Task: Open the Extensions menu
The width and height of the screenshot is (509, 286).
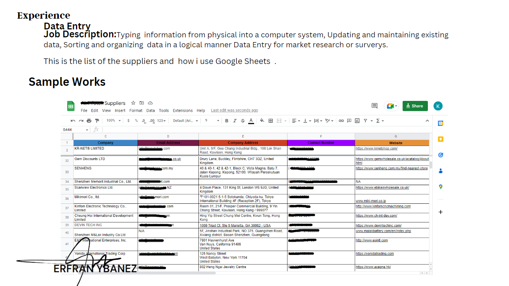Action: pos(183,110)
